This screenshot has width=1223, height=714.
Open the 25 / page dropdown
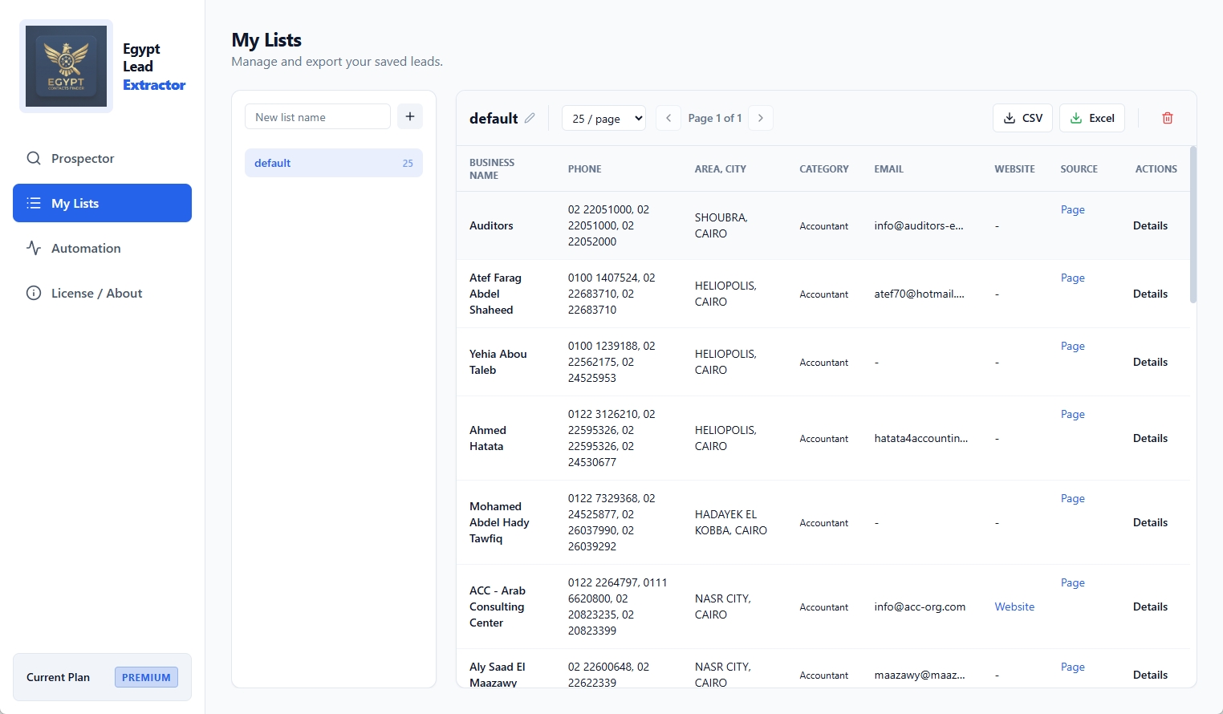click(x=603, y=119)
